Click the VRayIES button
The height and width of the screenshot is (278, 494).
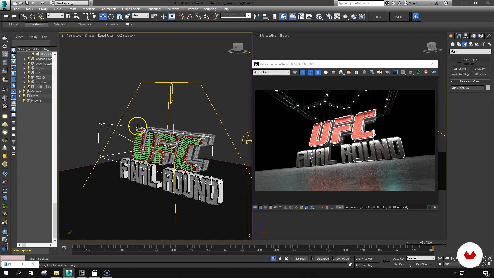480,69
